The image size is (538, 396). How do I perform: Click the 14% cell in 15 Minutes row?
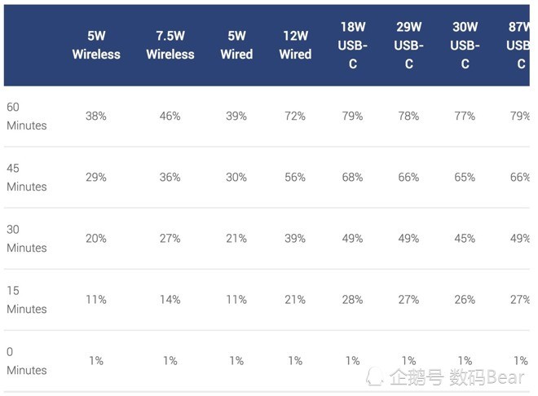click(x=170, y=300)
